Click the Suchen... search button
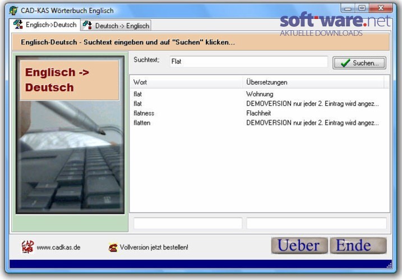Image resolution: width=402 pixels, height=280 pixels. pos(359,63)
